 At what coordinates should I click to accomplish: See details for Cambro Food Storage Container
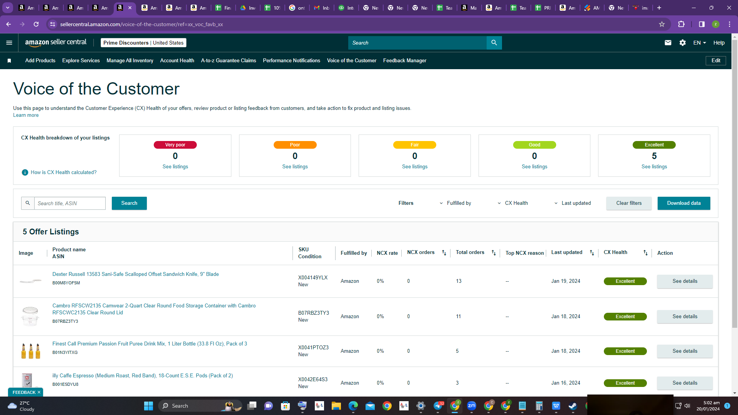(685, 317)
